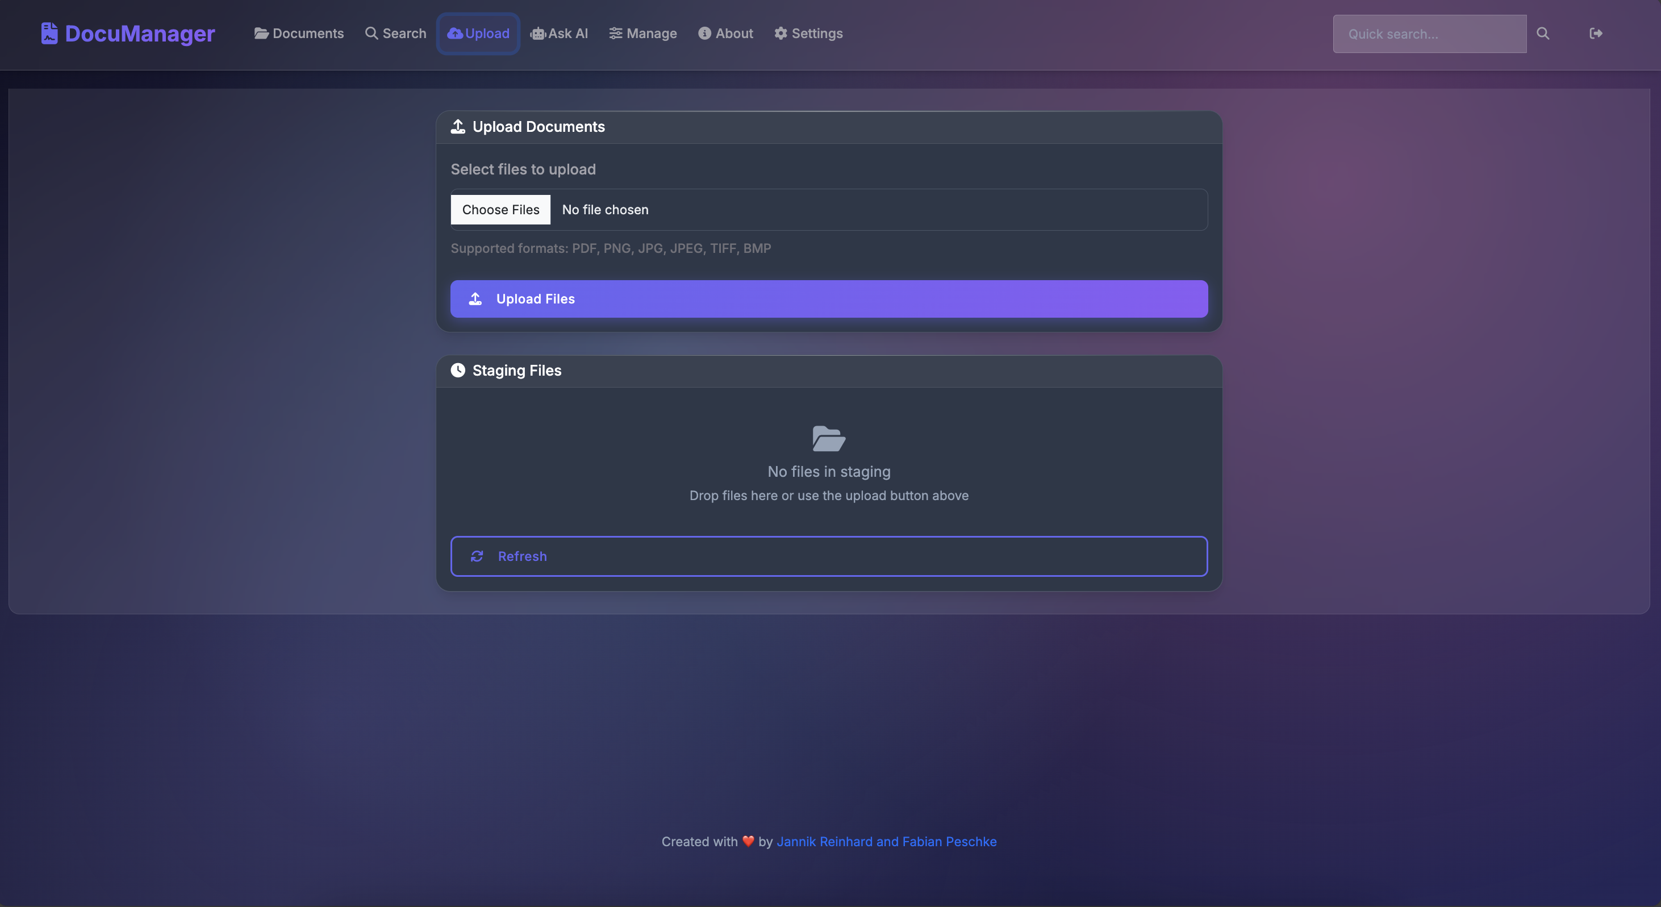Focus the Quick search field
The image size is (1661, 907).
pos(1430,34)
